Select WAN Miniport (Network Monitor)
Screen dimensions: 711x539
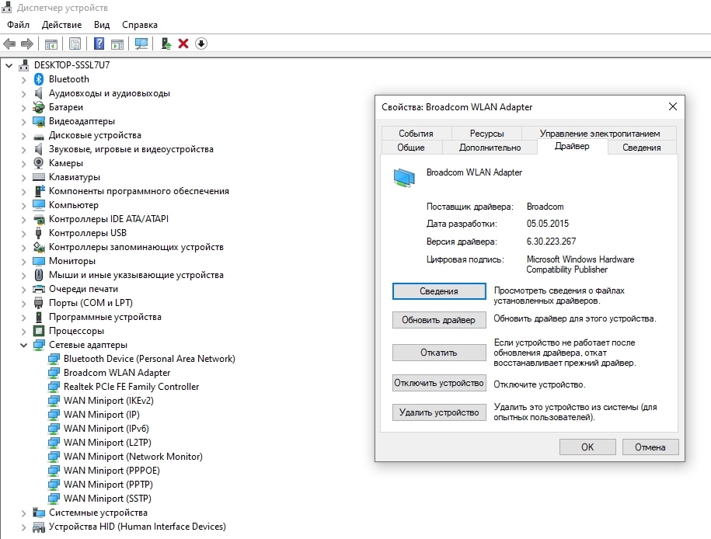click(133, 457)
